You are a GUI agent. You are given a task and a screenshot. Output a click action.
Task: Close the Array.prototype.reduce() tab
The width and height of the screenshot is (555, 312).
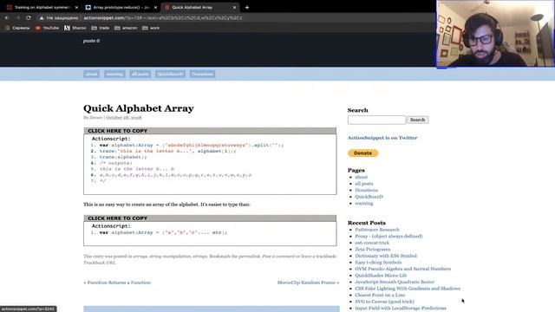pos(155,7)
